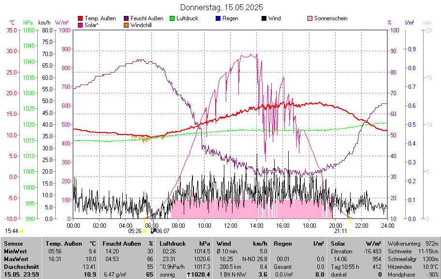
Task: Click the blue Regen legend swatch
Action: point(218,18)
